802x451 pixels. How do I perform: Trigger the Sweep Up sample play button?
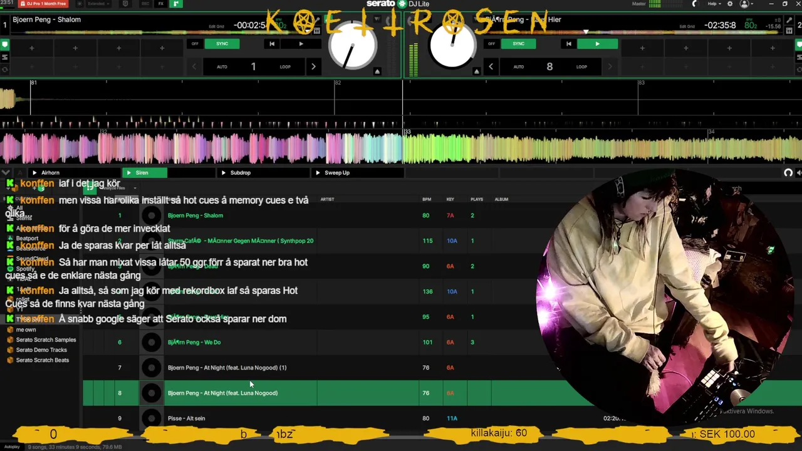point(318,173)
